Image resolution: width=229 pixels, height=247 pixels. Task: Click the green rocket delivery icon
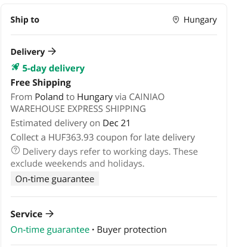pos(16,67)
